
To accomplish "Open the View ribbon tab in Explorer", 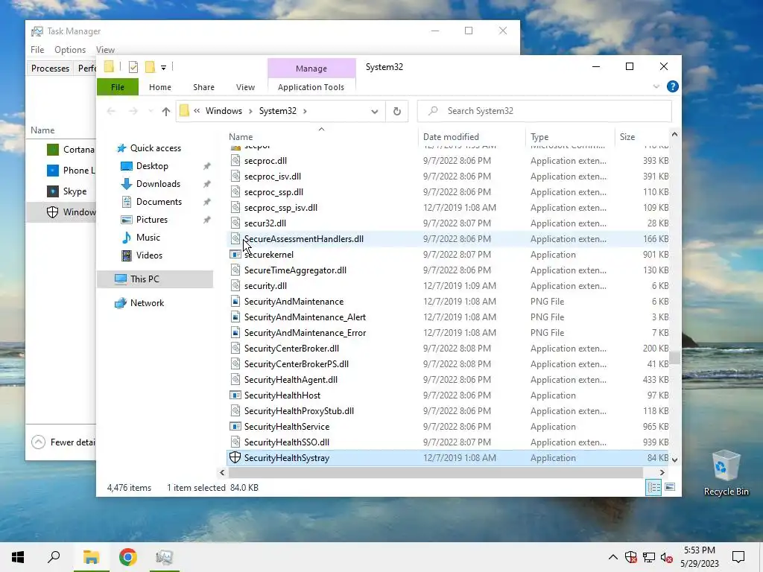I will pyautogui.click(x=245, y=87).
